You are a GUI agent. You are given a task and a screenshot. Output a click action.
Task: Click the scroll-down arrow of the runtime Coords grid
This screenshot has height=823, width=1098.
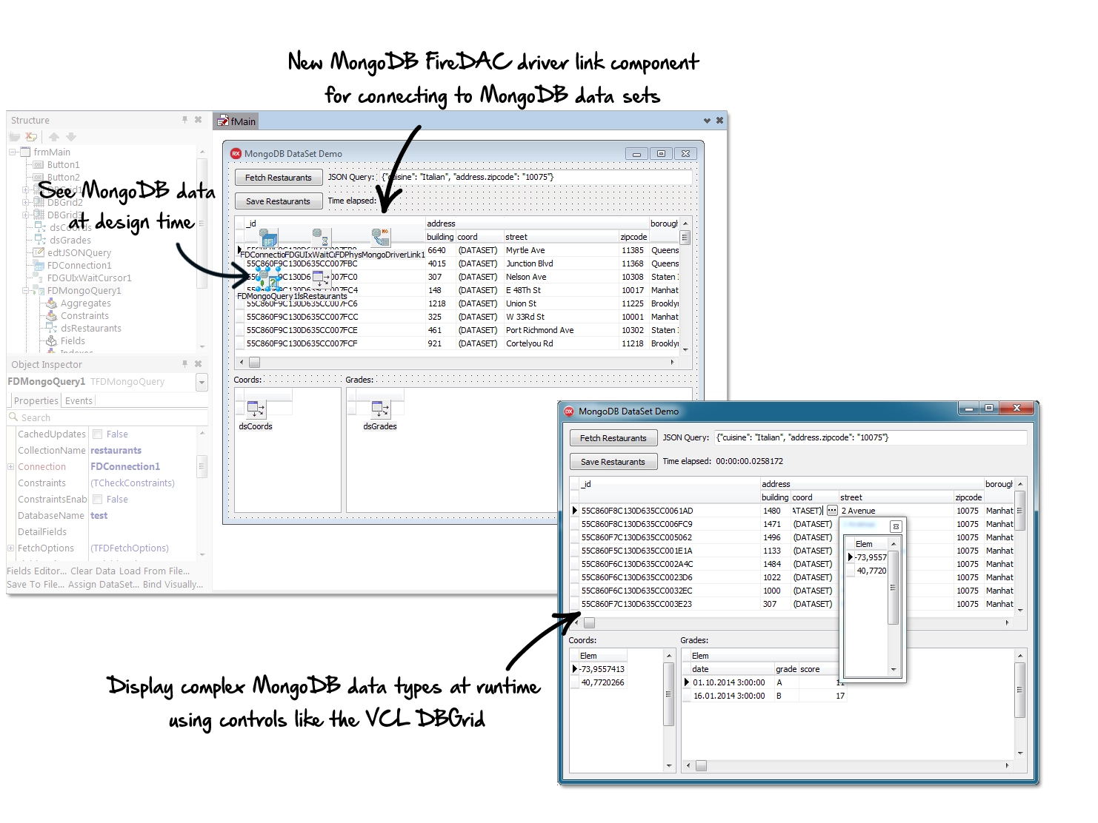pyautogui.click(x=669, y=766)
